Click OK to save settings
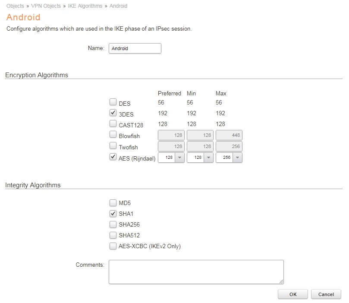 click(293, 294)
